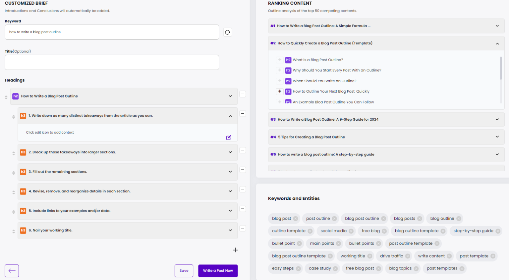
Task: Collapse heading '1. Write down as many distinct takeaways'
Action: pos(230,116)
